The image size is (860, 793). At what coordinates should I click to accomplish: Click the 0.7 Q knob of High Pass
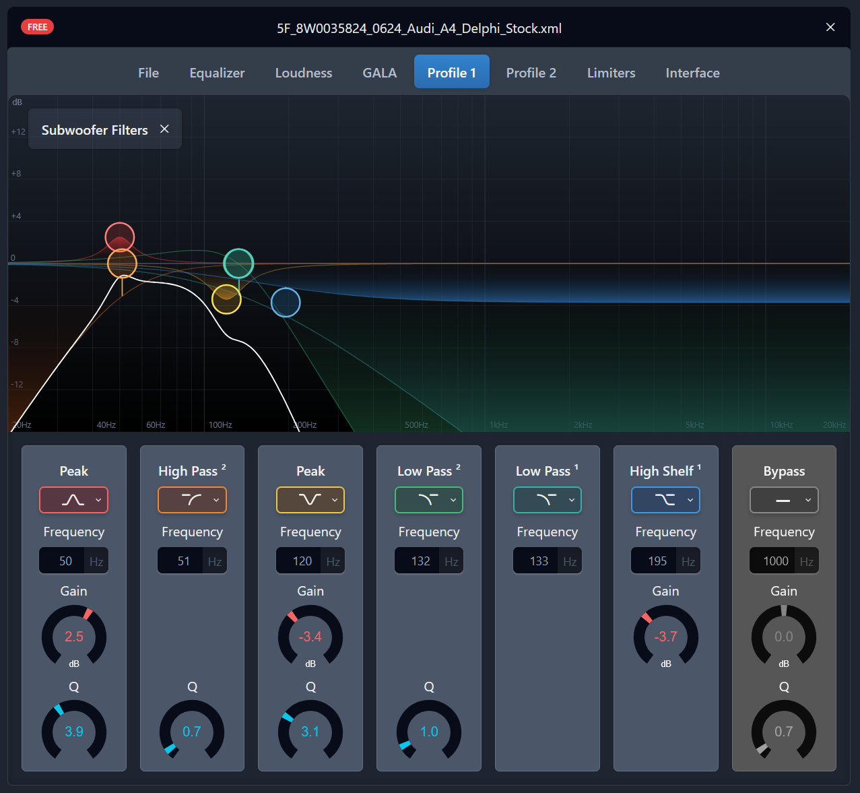tap(192, 731)
